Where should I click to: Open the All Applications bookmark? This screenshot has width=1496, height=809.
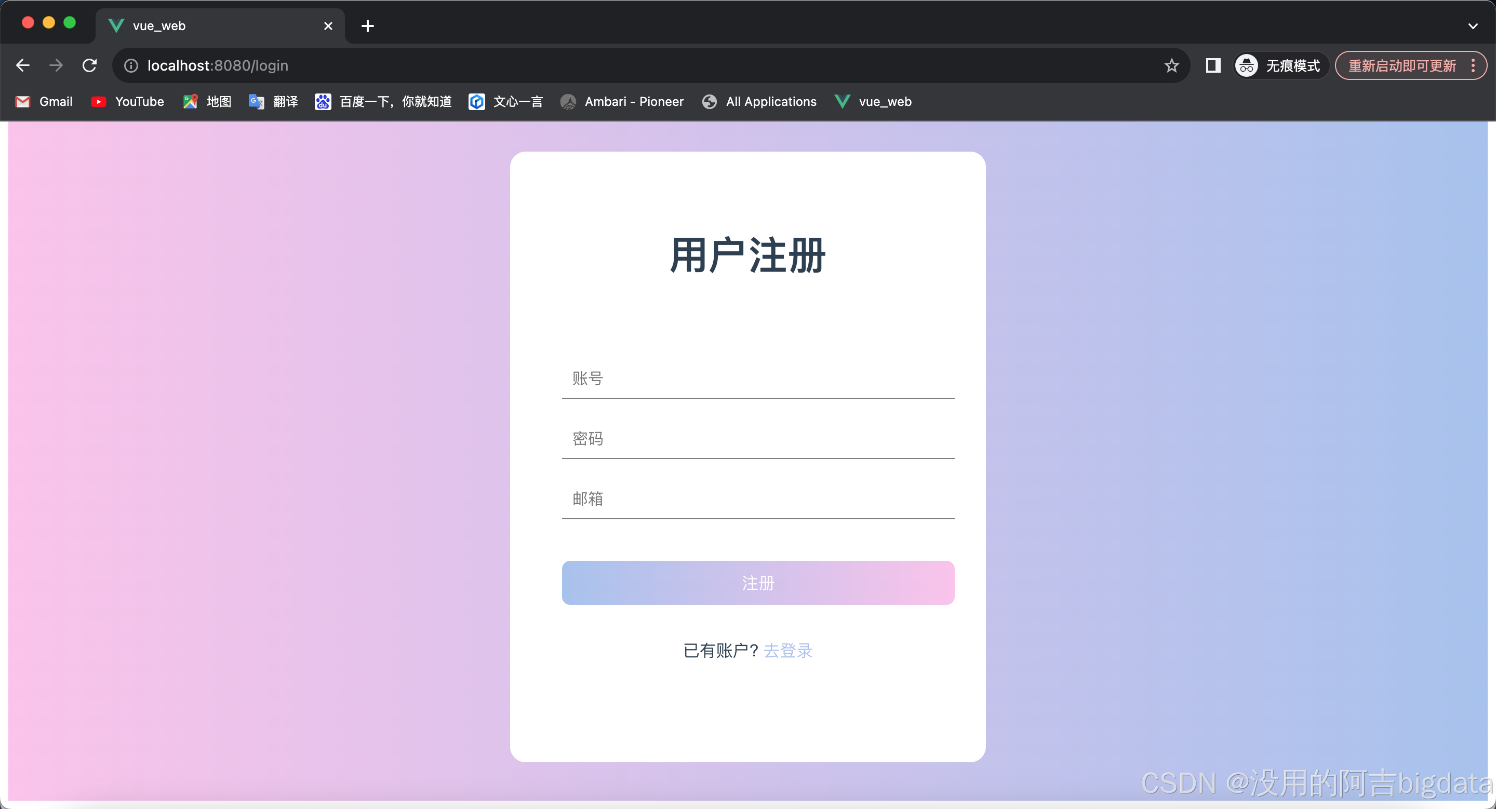759,102
